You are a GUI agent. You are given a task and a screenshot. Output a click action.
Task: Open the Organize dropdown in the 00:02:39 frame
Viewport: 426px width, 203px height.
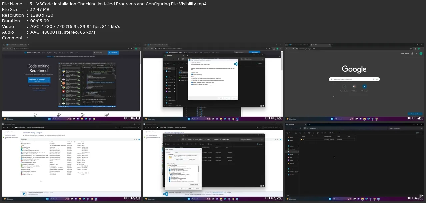(x=24, y=139)
